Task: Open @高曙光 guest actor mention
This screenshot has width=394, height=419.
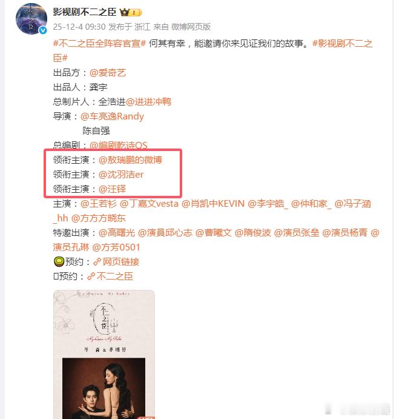Action: pos(117,232)
